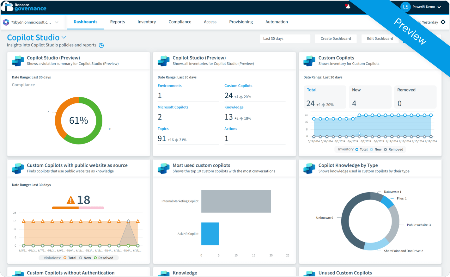Open the Topics link

click(163, 129)
